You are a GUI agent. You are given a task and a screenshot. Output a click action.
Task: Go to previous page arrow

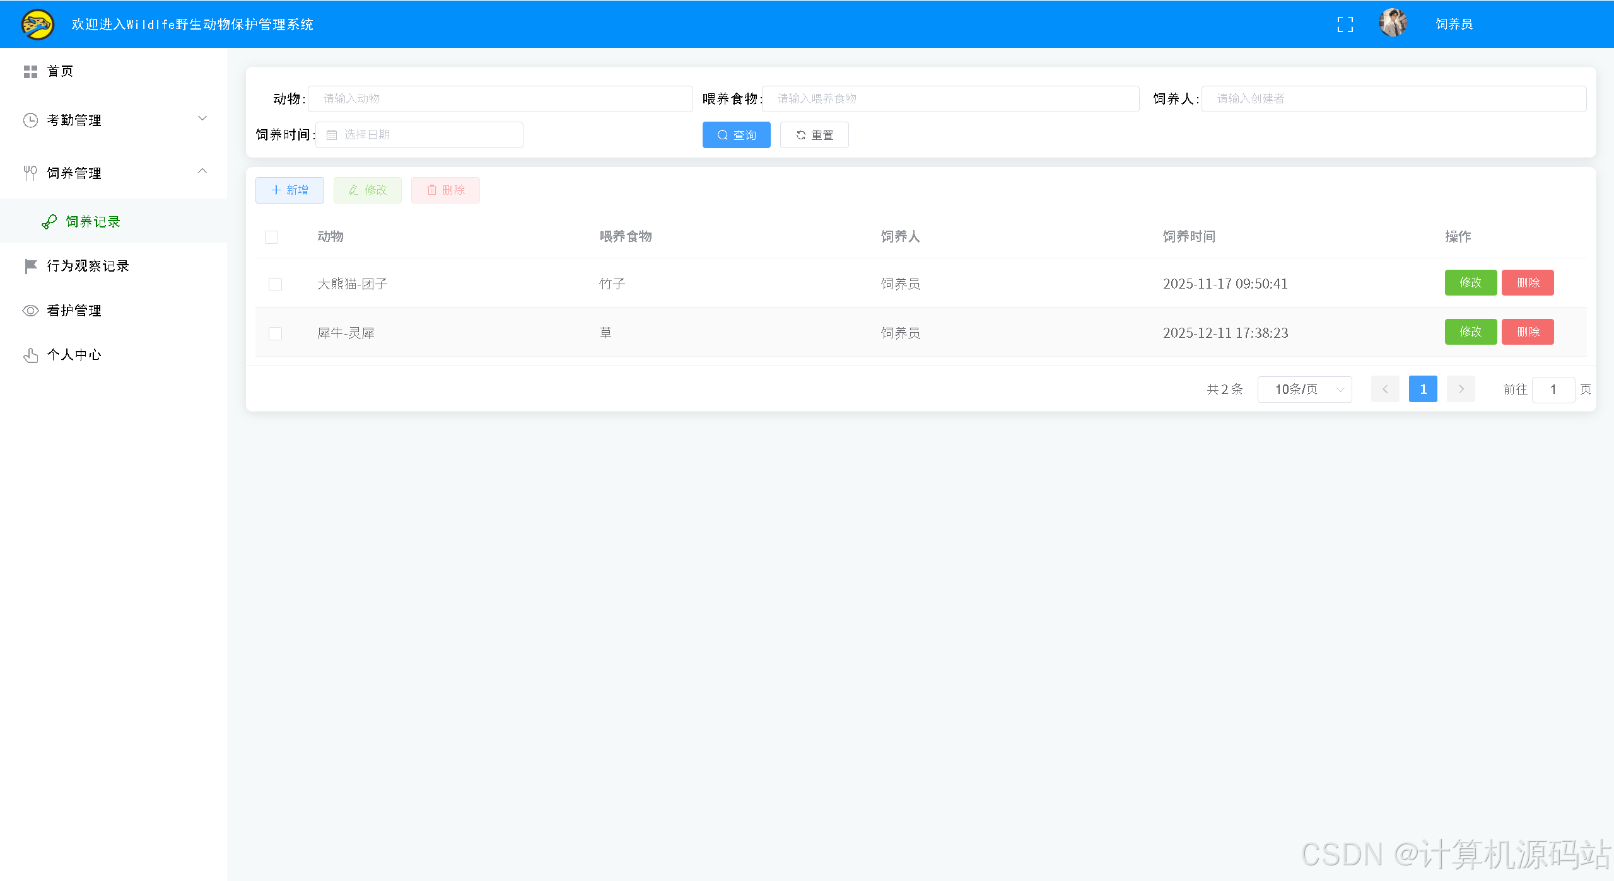[1385, 389]
